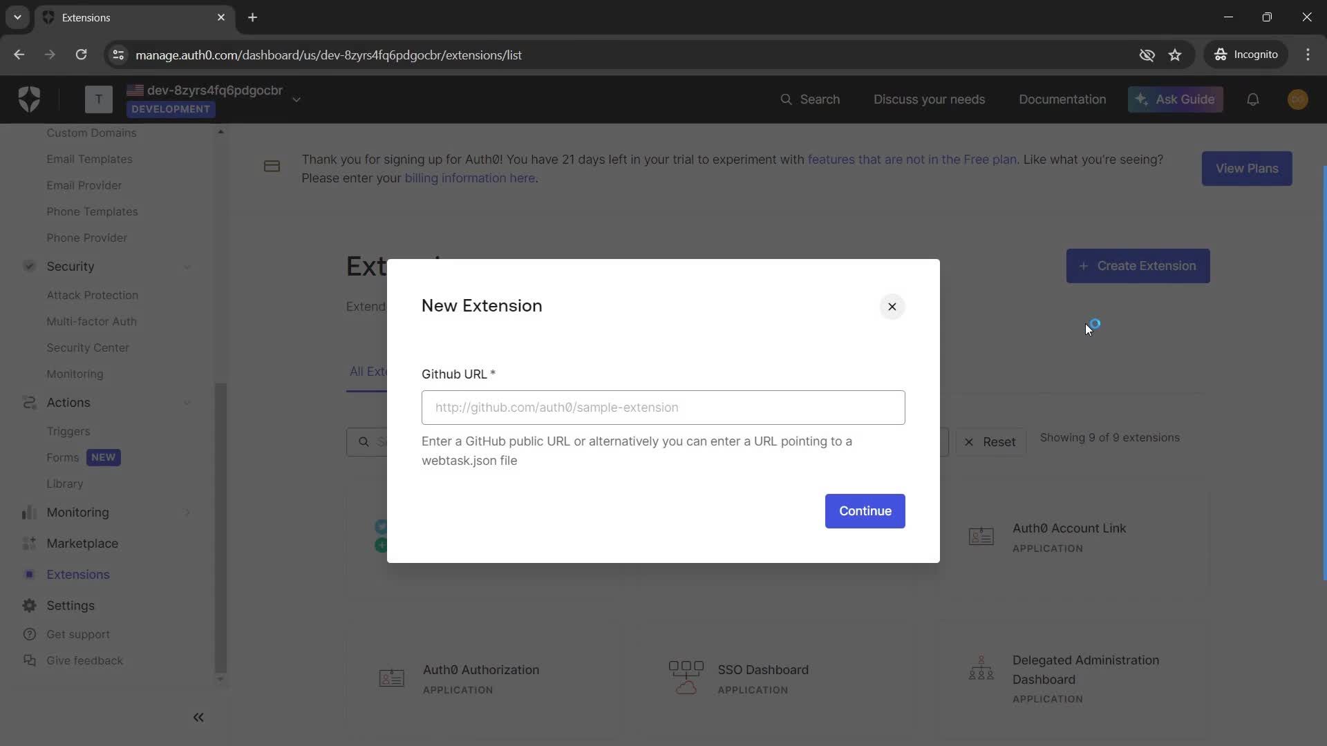Open Settings in sidebar

(x=70, y=606)
